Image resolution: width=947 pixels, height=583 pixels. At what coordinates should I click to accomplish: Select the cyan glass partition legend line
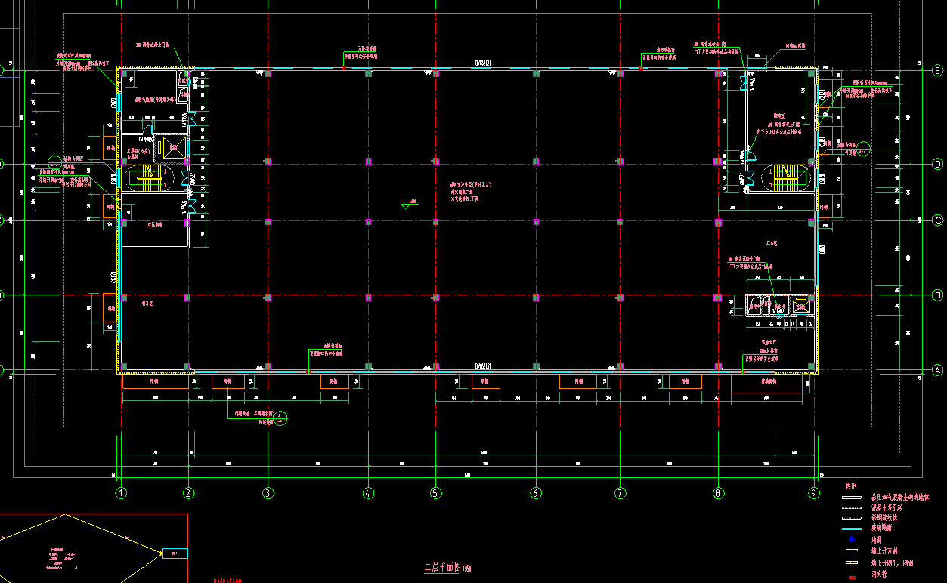[x=852, y=529]
